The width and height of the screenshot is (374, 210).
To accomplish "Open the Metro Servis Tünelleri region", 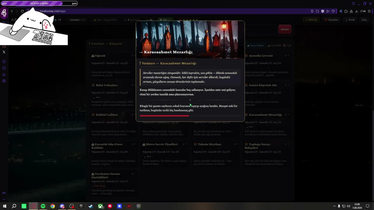I will [x=165, y=154].
